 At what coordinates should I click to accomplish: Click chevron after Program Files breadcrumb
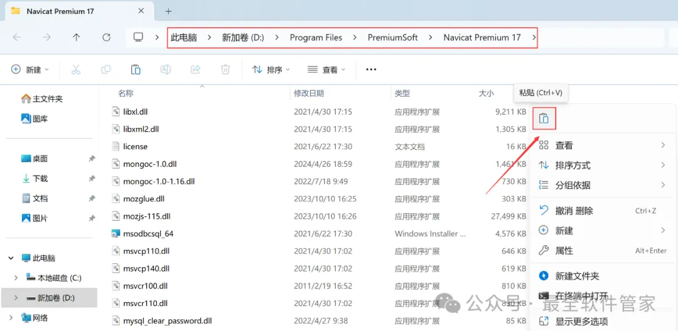[x=355, y=38]
